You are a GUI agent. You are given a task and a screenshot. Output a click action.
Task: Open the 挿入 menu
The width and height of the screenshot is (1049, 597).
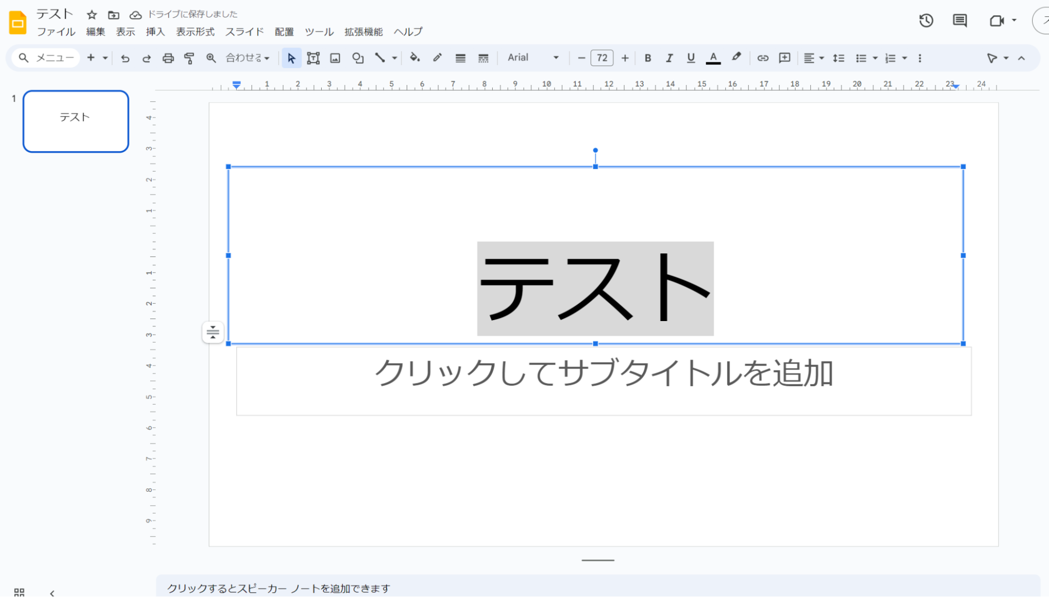click(x=155, y=31)
